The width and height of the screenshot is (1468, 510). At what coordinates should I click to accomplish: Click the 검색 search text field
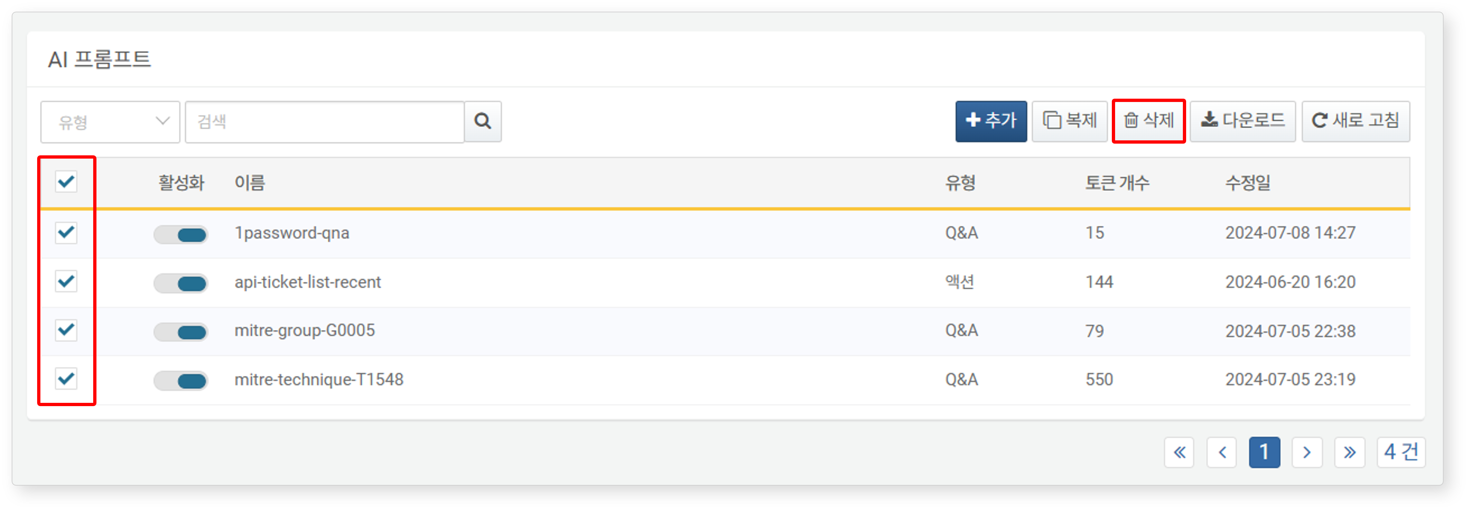[x=324, y=122]
